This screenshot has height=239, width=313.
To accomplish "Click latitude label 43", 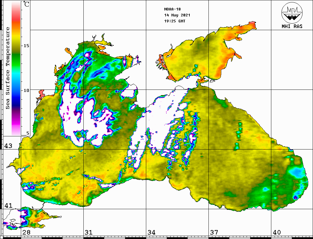I will coord(8,146).
